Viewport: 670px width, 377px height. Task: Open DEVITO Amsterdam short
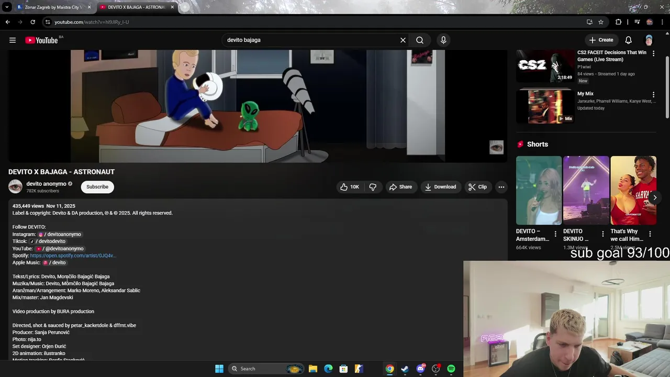[539, 190]
